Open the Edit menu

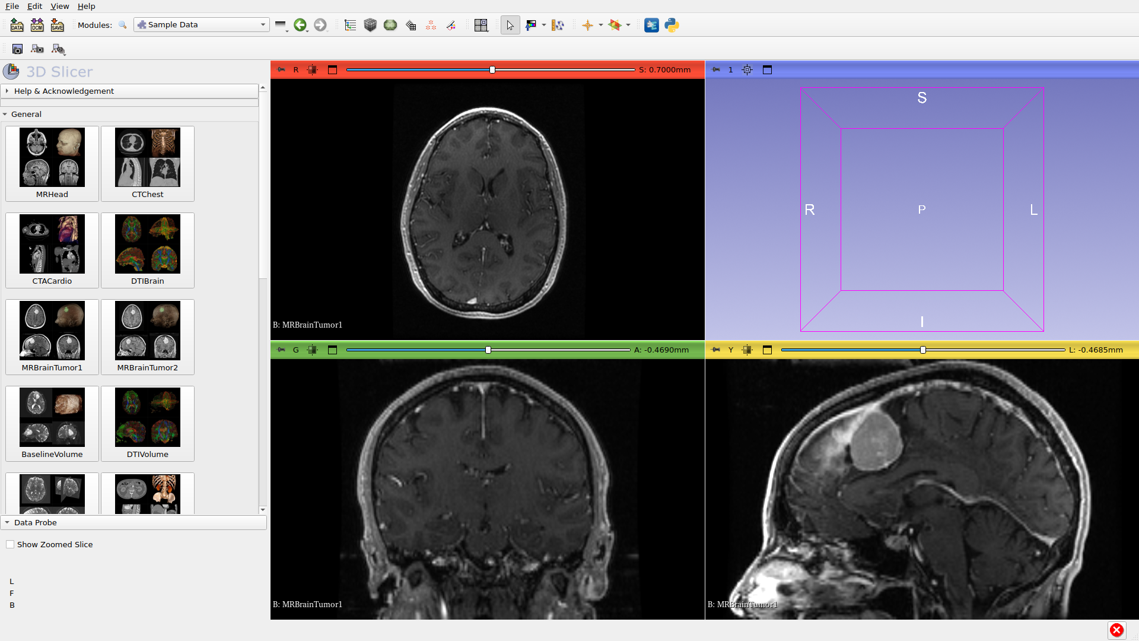(x=35, y=6)
